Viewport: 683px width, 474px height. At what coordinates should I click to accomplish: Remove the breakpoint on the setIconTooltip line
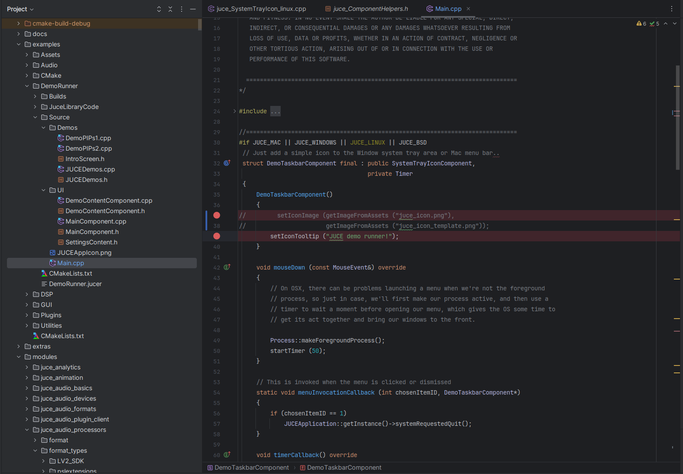217,236
